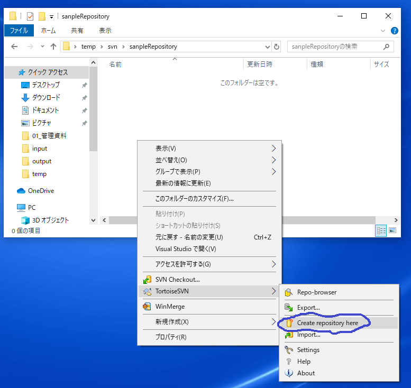Open TortoiseSVN Settings wrench icon
Screen dimensions: 411x388
[289, 350]
